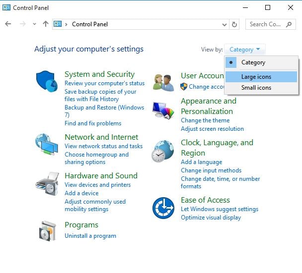
Task: Click the Control Panel title bar icon
Action: click(x=6, y=8)
